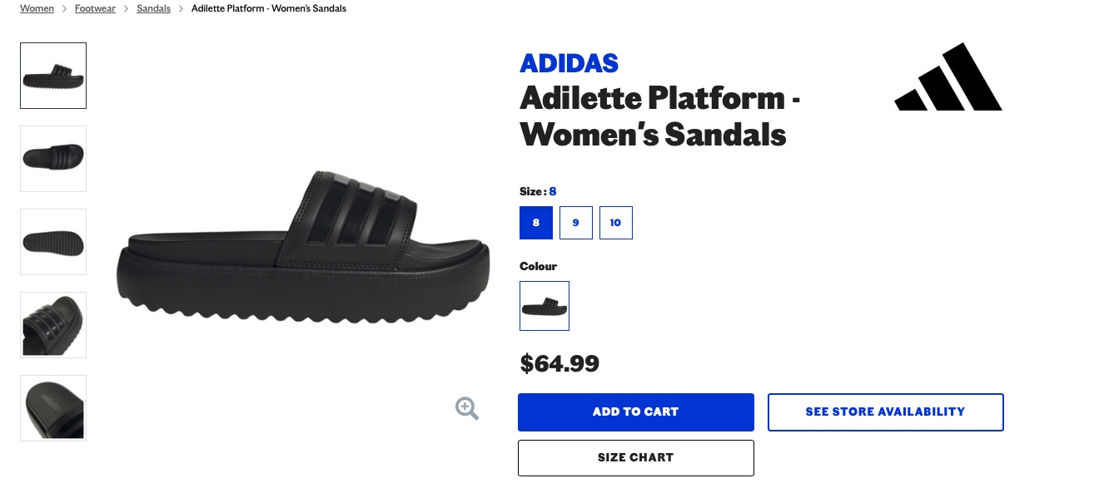Click the current page breadcrumb title

tap(269, 8)
